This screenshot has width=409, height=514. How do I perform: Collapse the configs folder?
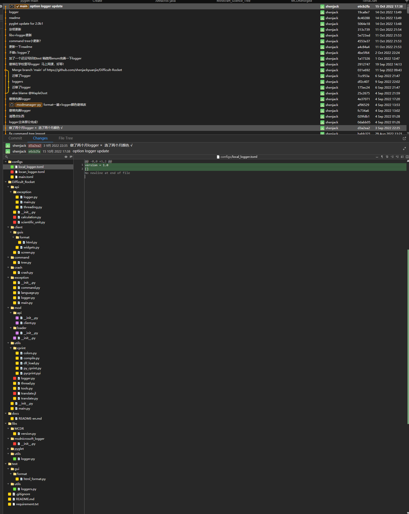tap(6, 162)
